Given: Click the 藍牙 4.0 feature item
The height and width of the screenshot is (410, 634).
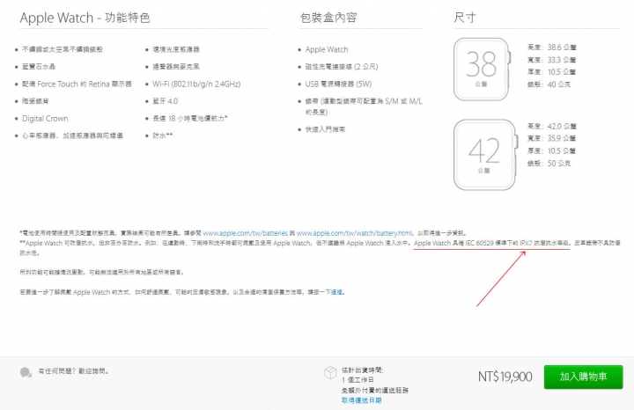Looking at the screenshot, I should tap(165, 101).
